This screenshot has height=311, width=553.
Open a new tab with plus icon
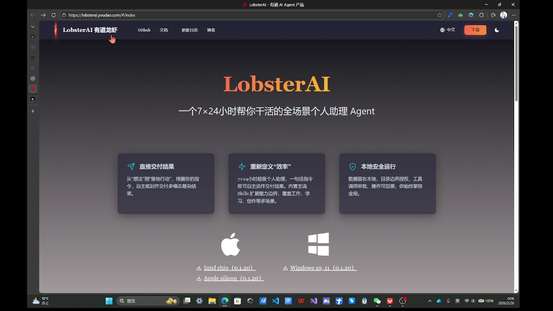33,111
